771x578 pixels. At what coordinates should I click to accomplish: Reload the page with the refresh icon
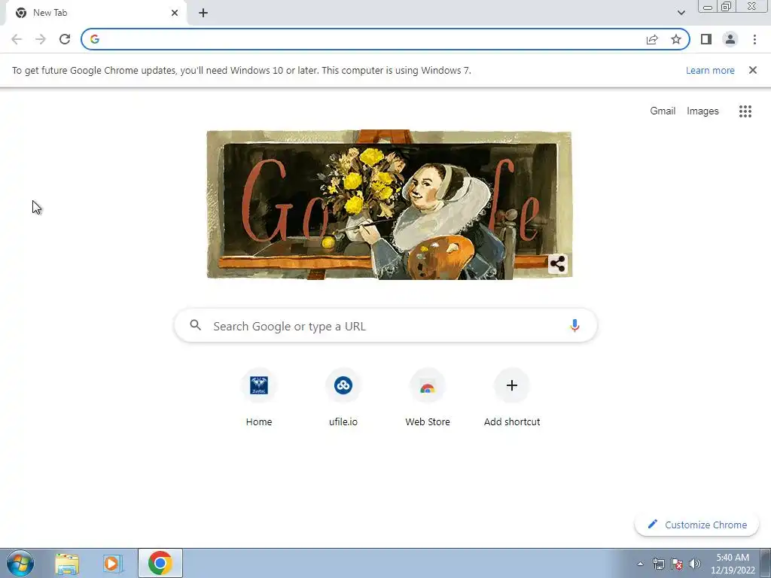pyautogui.click(x=65, y=39)
